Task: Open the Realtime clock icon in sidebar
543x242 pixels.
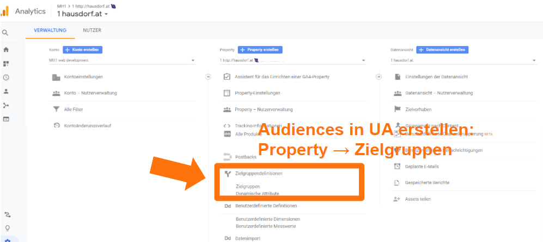Action: (x=6, y=78)
